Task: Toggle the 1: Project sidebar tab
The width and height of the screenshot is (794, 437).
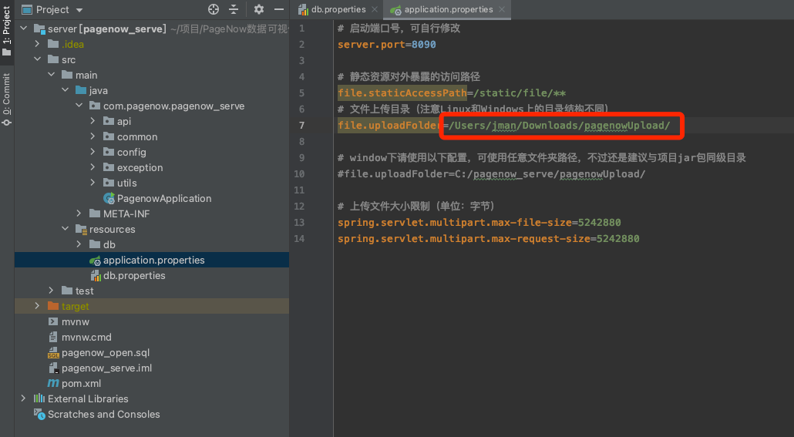Action: pyautogui.click(x=7, y=31)
